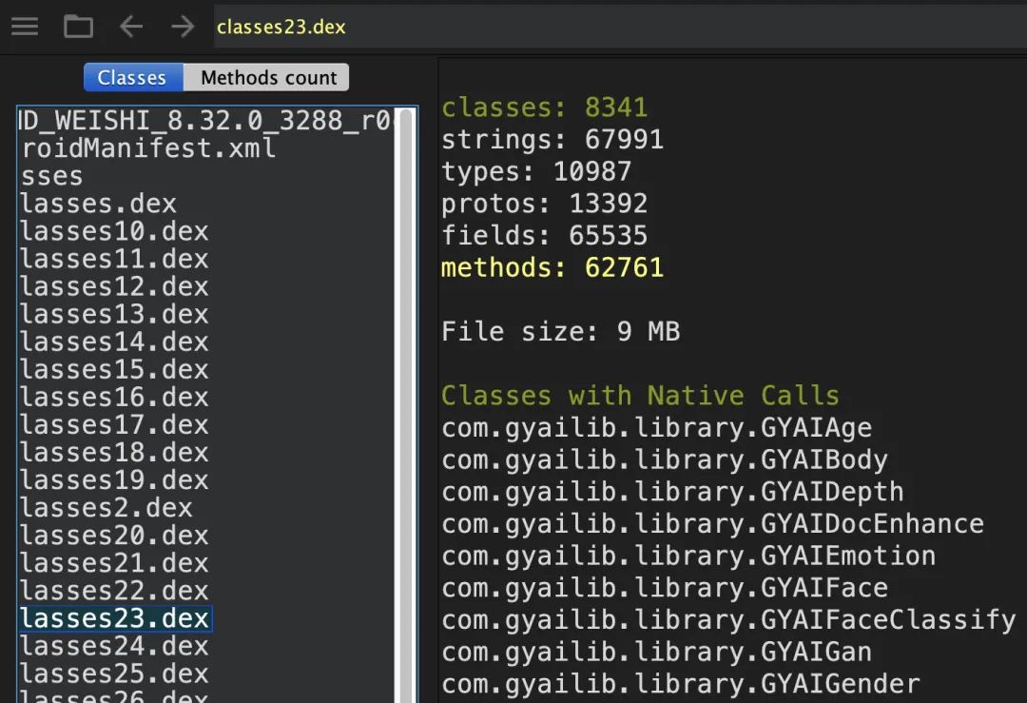Select classes12.dex in the file list
This screenshot has height=703, width=1027.
pos(114,286)
